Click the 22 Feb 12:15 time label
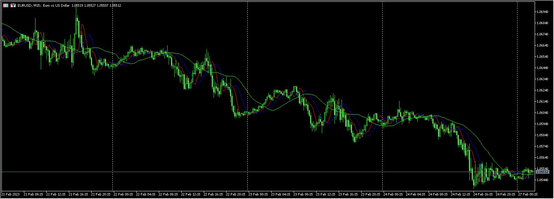Screen dimensions: 554x199 pos(191,194)
